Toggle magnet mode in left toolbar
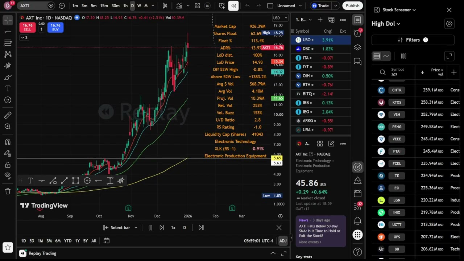The image size is (464, 261). (8, 142)
